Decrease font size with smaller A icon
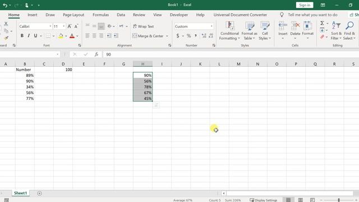Image resolution: width=359 pixels, height=202 pixels. (76, 26)
